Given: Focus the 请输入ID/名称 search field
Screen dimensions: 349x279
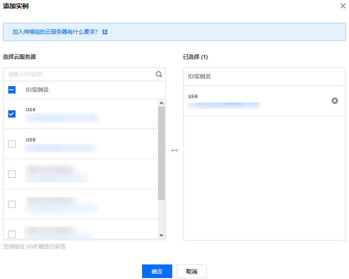Looking at the screenshot, I should click(x=80, y=74).
